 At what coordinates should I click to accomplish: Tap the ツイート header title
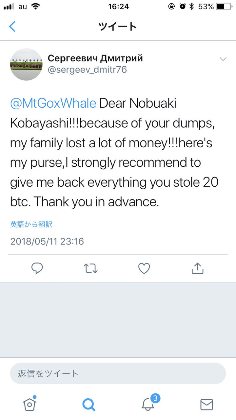pos(118,26)
